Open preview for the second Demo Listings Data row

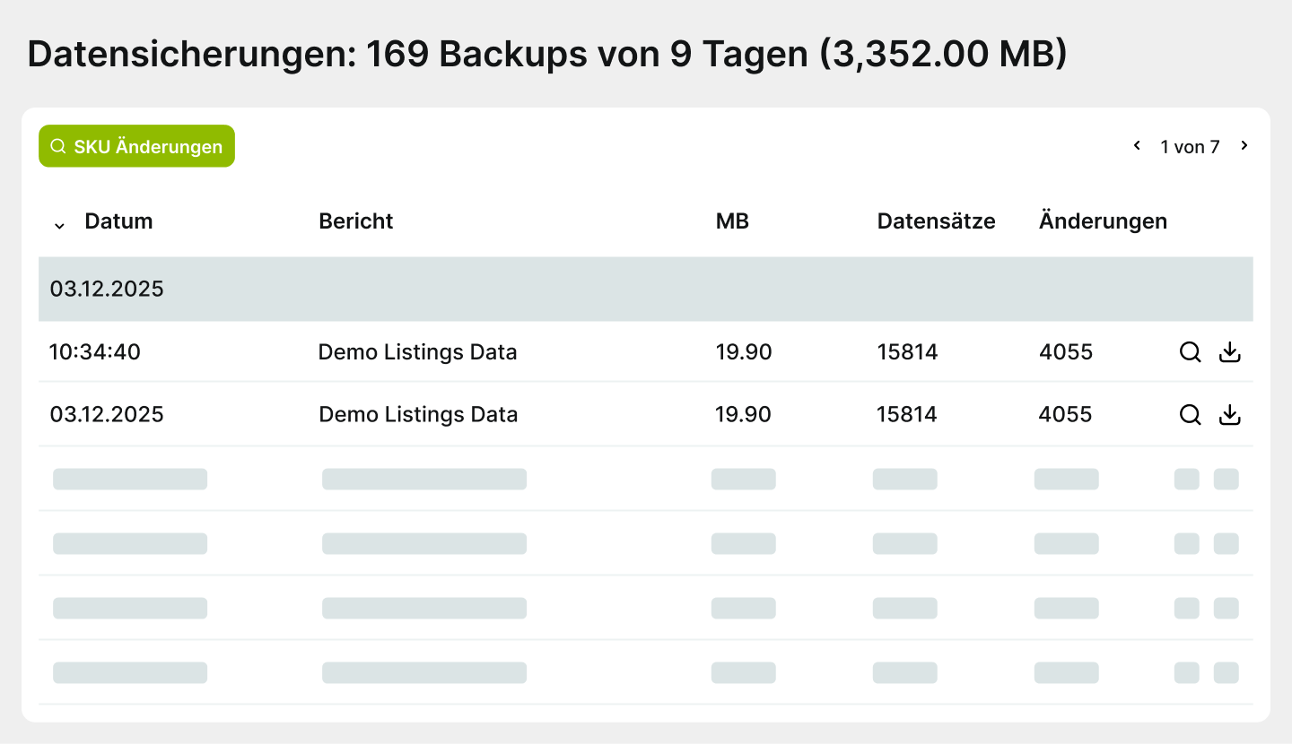pos(1190,414)
